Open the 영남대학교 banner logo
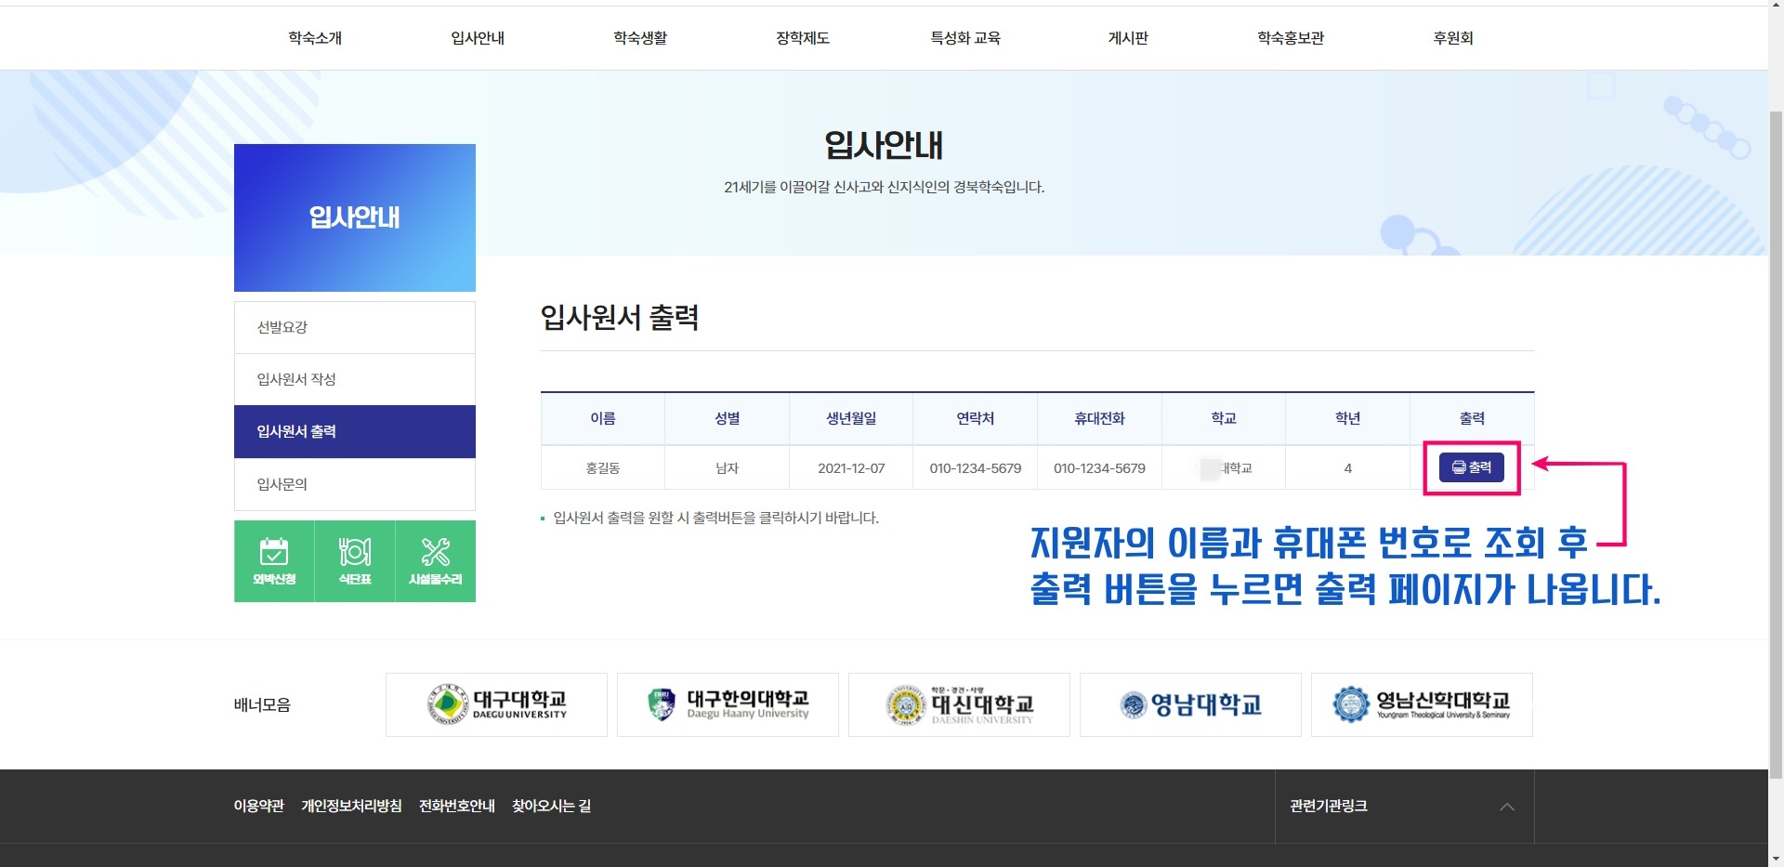 1190,705
